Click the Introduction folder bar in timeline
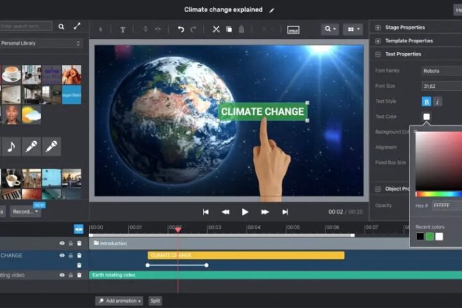Image resolution: width=462 pixels, height=308 pixels. (249, 243)
